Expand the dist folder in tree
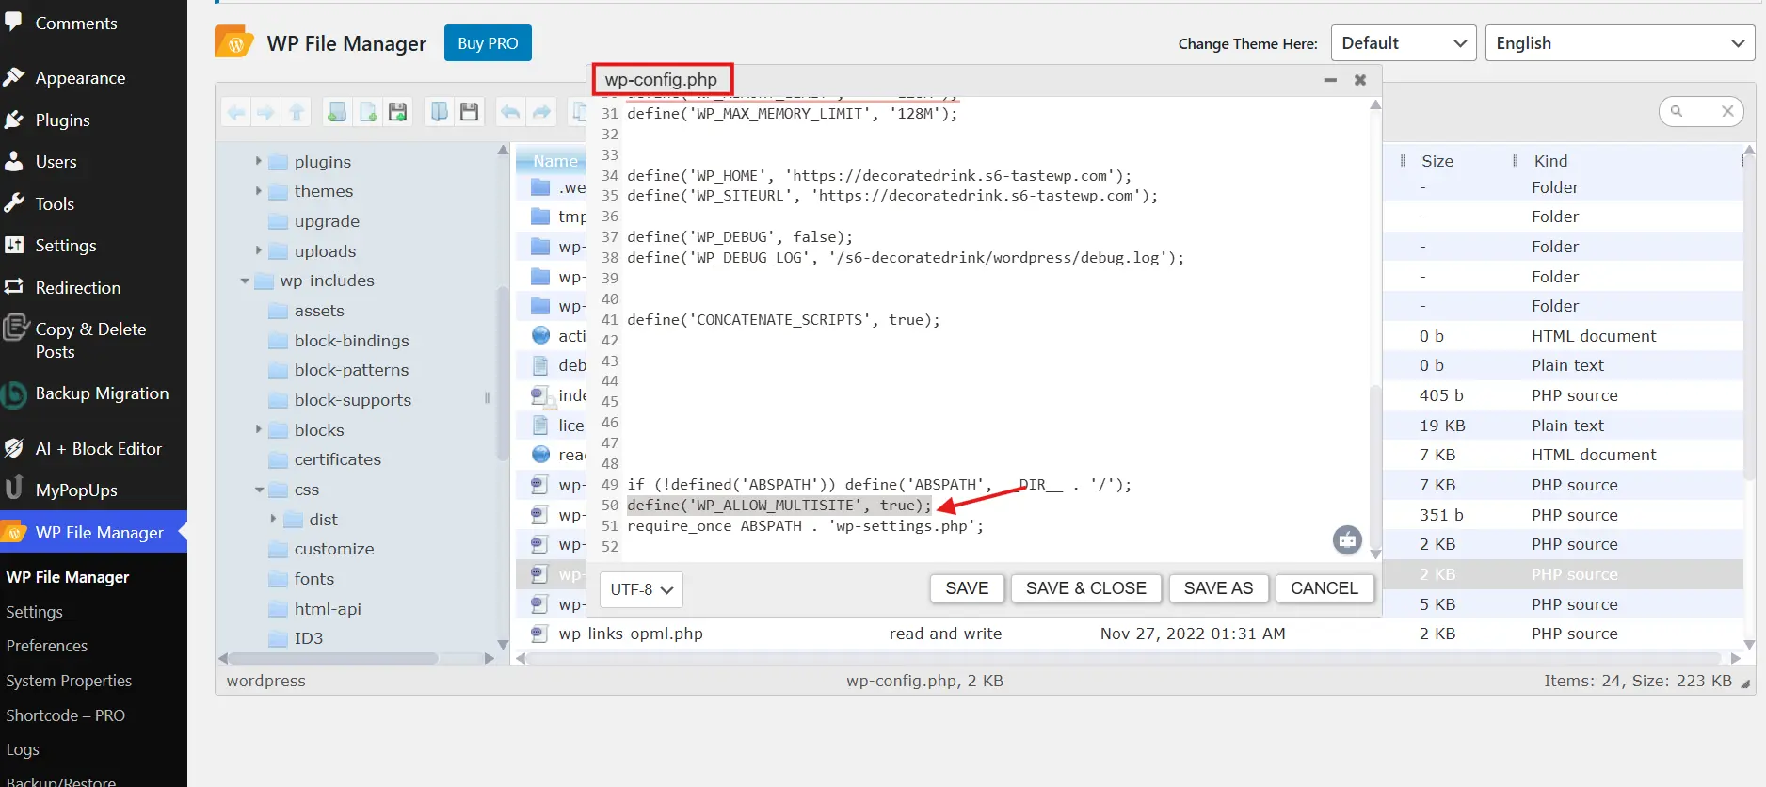 274,519
